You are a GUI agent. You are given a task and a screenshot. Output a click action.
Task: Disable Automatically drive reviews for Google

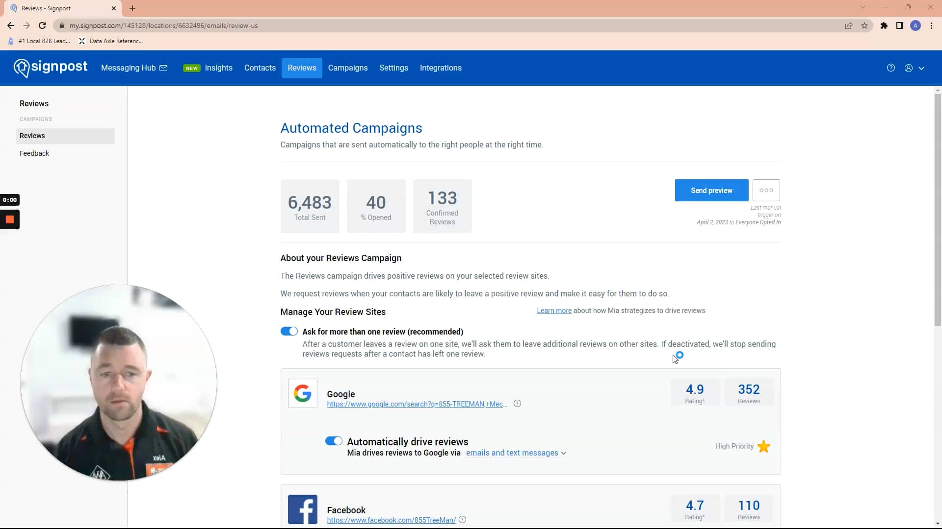(334, 441)
